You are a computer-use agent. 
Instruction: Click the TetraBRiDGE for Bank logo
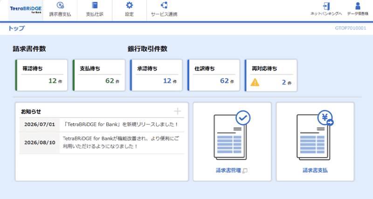26,10
